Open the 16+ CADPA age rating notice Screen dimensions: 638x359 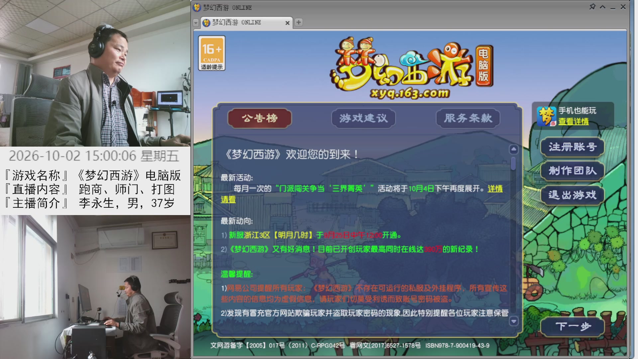point(212,53)
